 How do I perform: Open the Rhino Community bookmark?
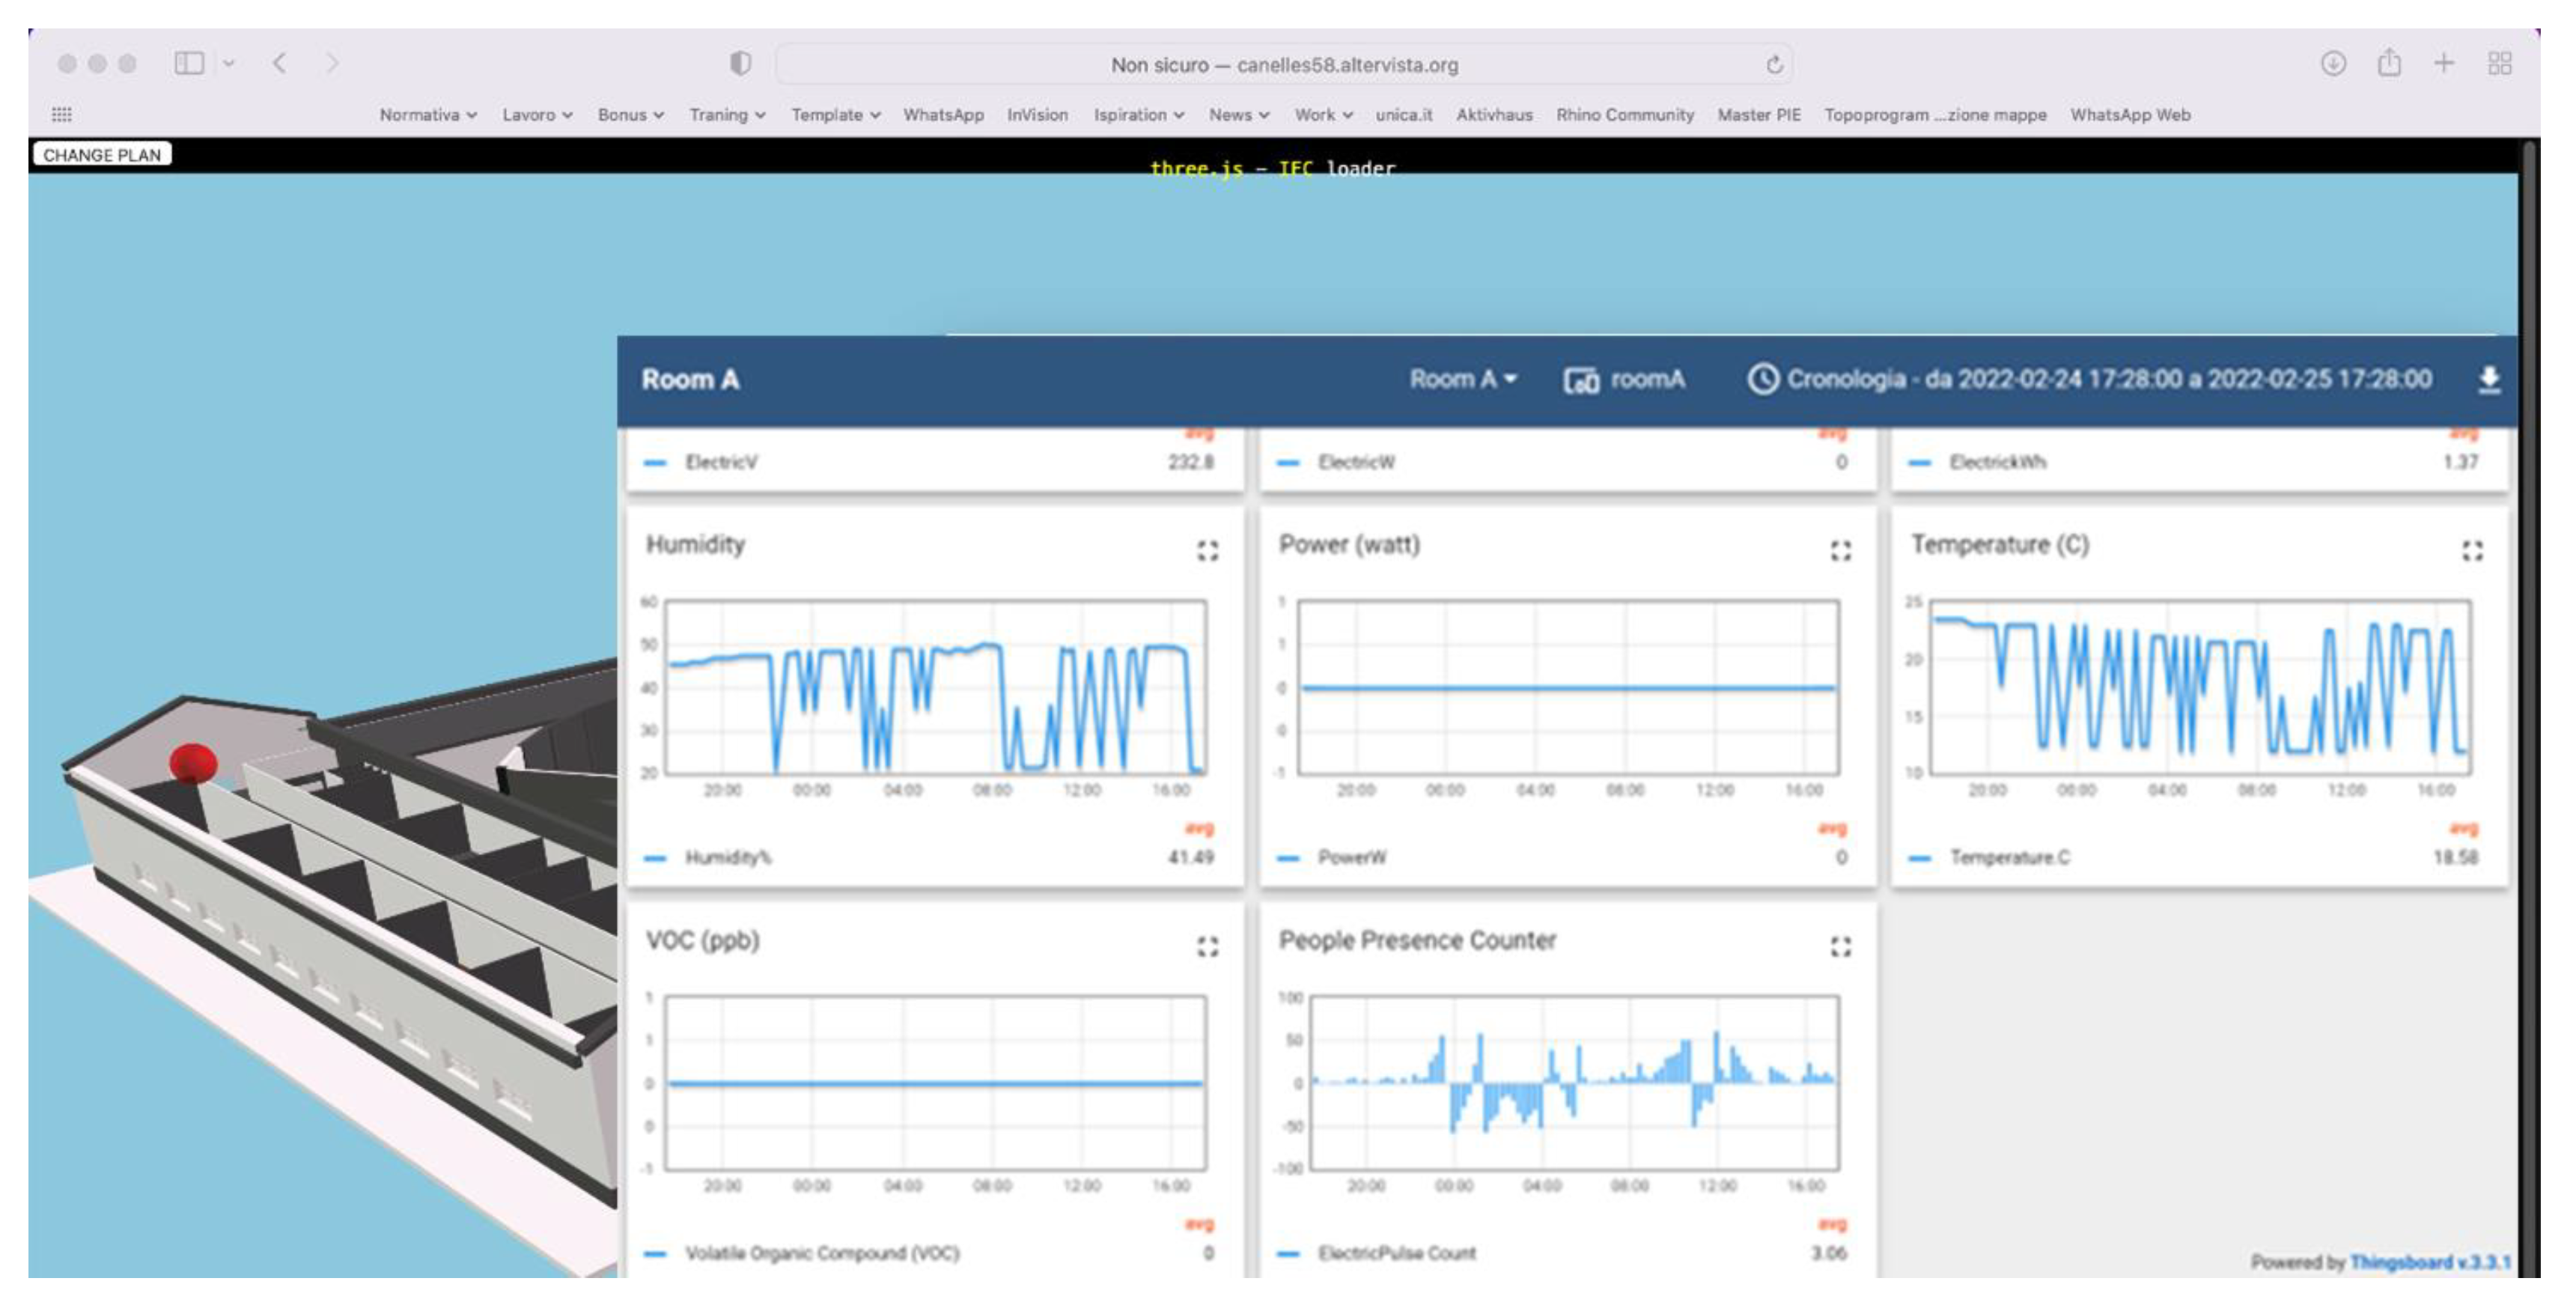coord(1625,115)
